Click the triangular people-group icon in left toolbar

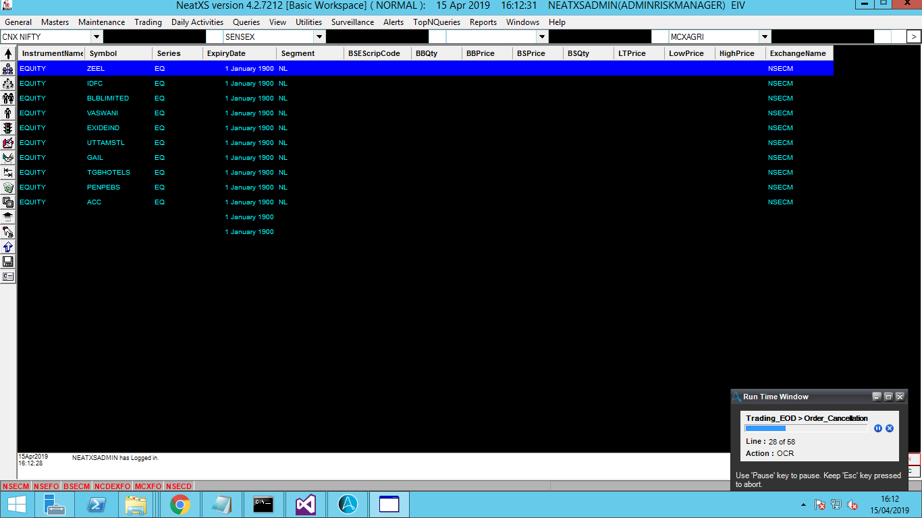(8, 84)
